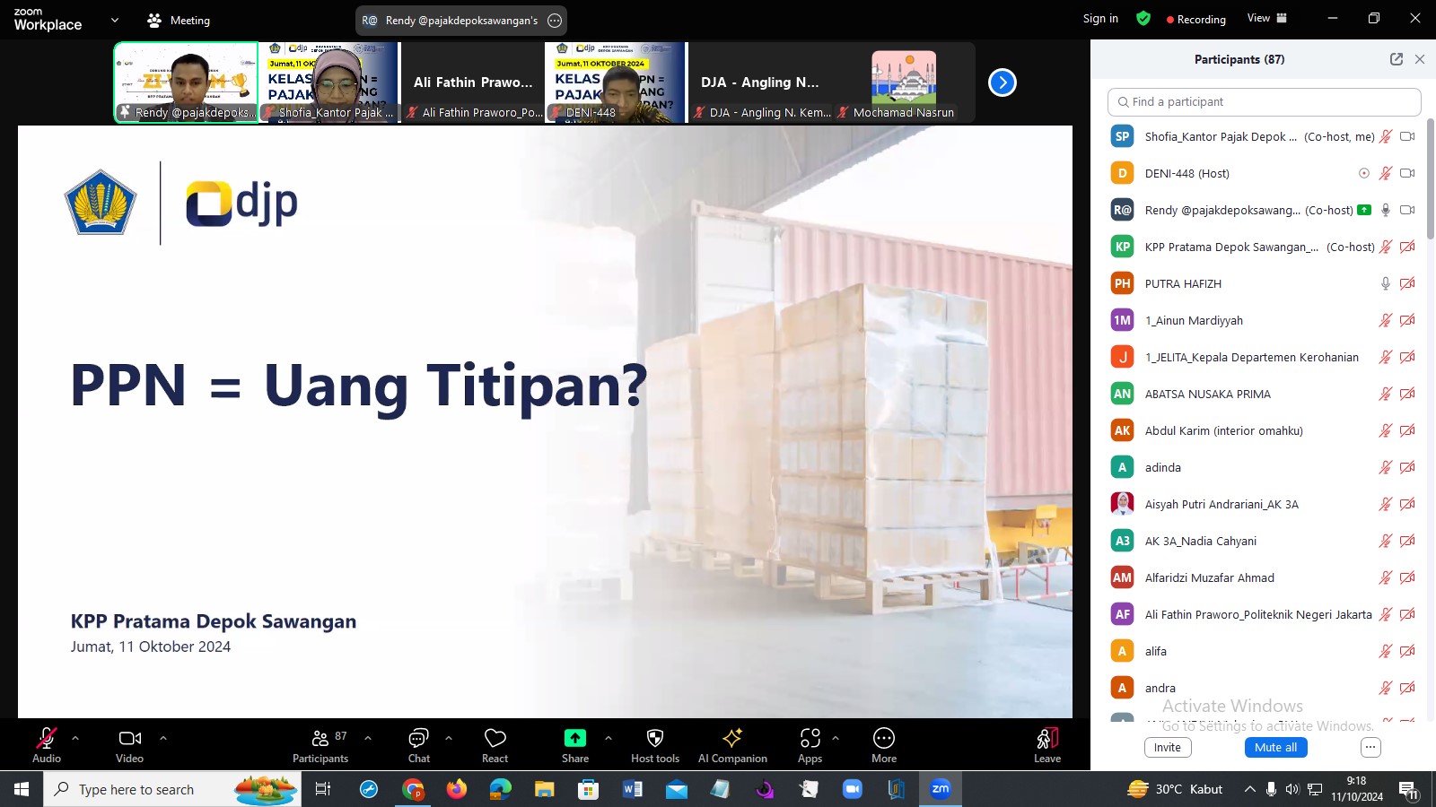Toggle PUTRA HAFIZH's microphone
This screenshot has width=1436, height=807.
click(1385, 283)
